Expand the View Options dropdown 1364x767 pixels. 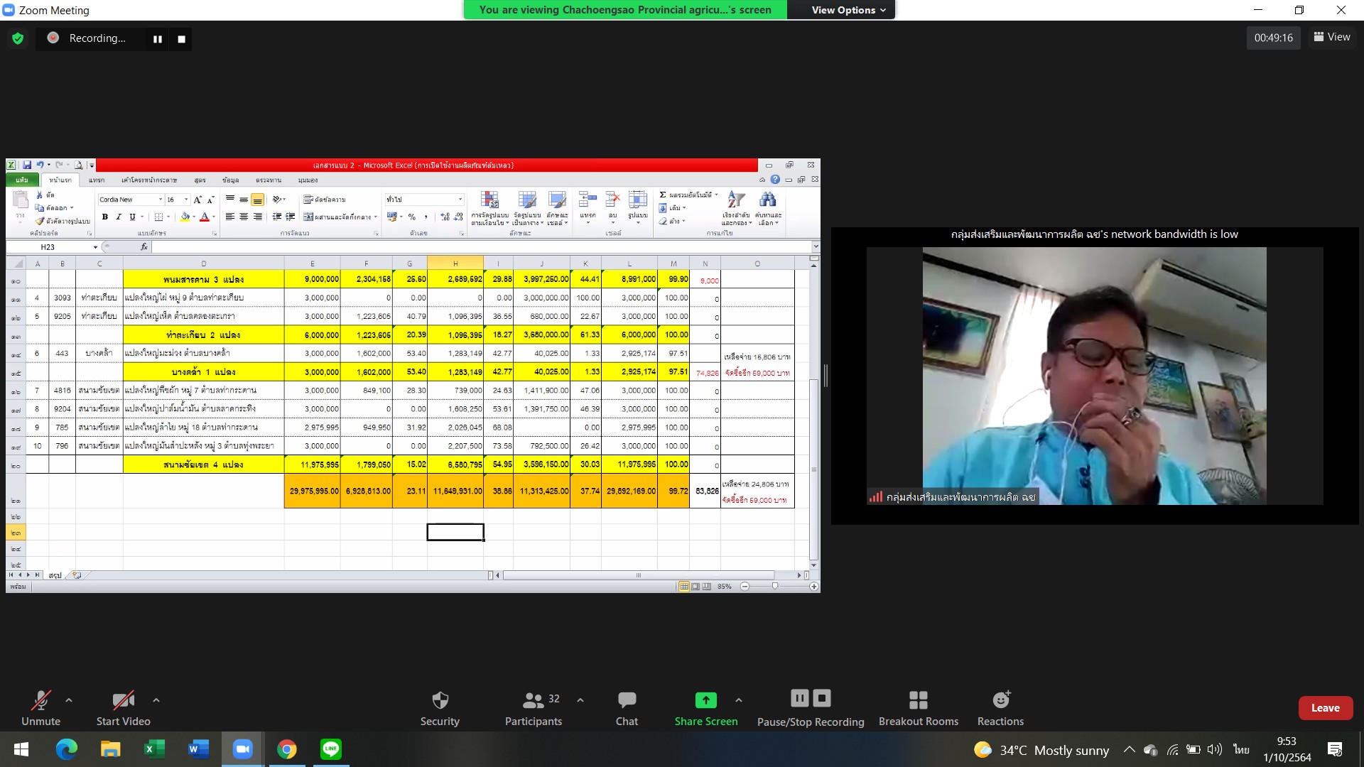point(848,10)
